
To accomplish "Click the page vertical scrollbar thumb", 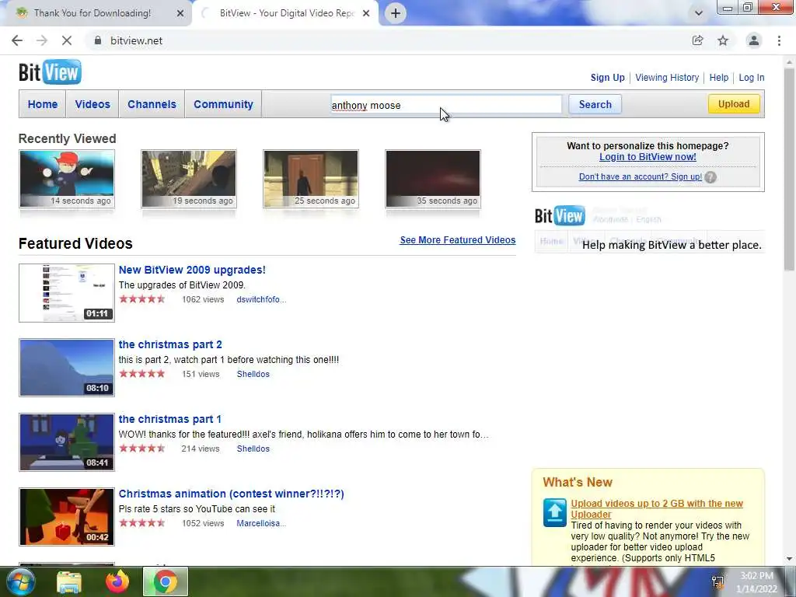I will point(790,169).
